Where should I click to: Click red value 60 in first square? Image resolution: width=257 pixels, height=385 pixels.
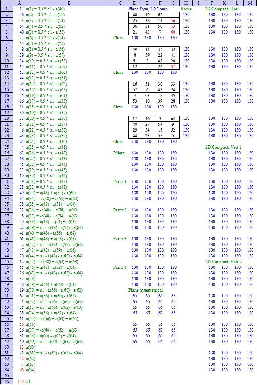click(x=173, y=32)
